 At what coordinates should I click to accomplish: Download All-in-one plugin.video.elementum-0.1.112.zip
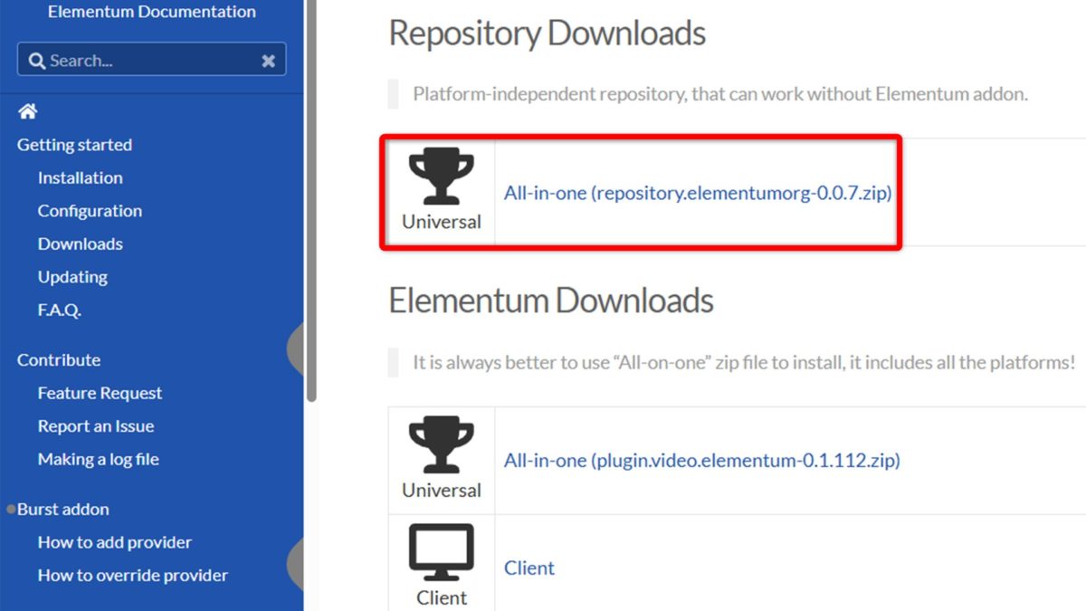pyautogui.click(x=702, y=461)
